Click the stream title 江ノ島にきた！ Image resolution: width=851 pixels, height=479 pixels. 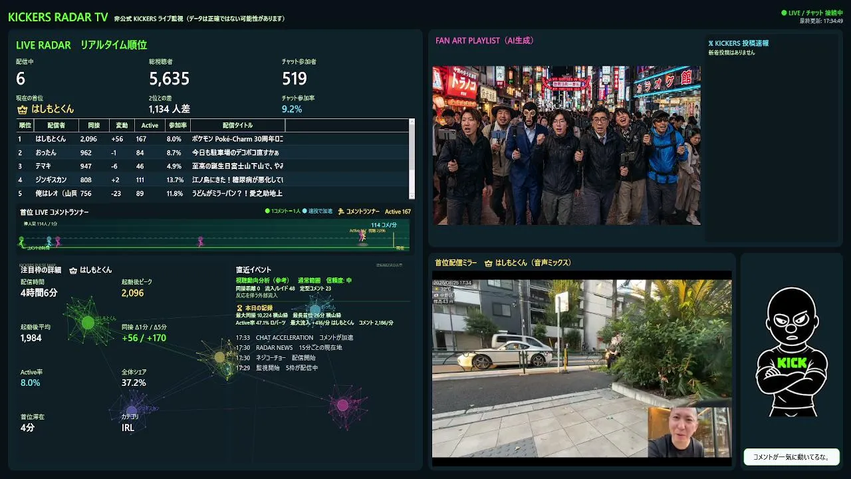click(x=237, y=180)
